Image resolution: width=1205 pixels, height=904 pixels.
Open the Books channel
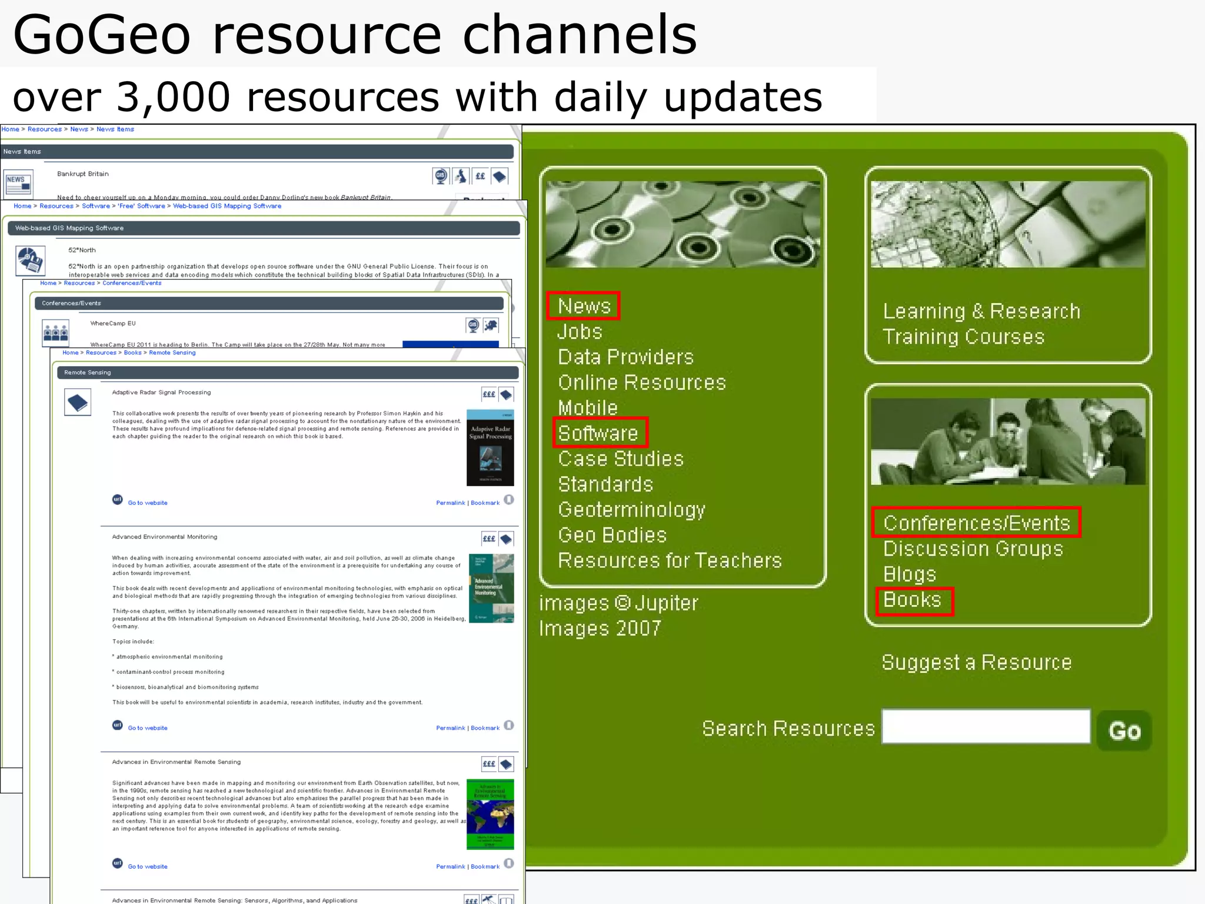[912, 600]
